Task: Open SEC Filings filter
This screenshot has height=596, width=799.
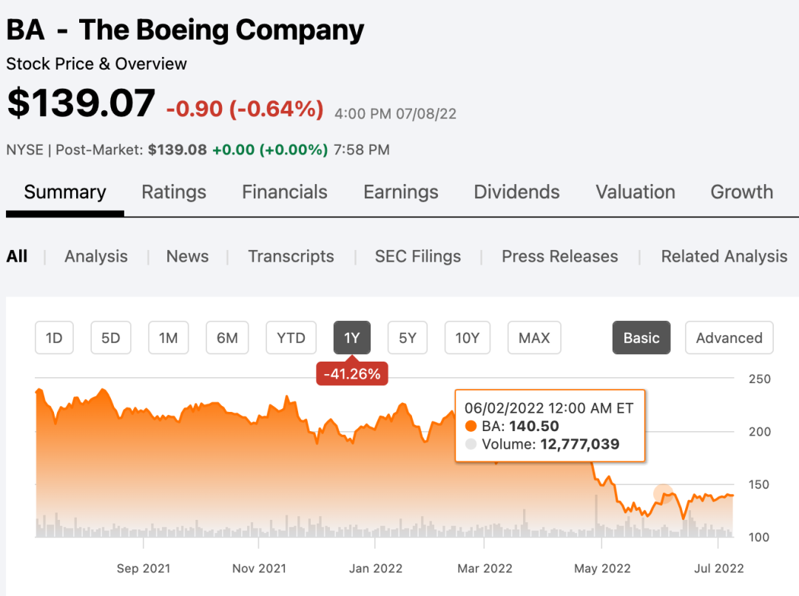Action: click(418, 256)
